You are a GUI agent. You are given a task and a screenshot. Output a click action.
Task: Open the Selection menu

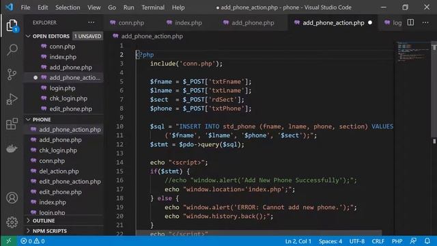click(x=68, y=8)
